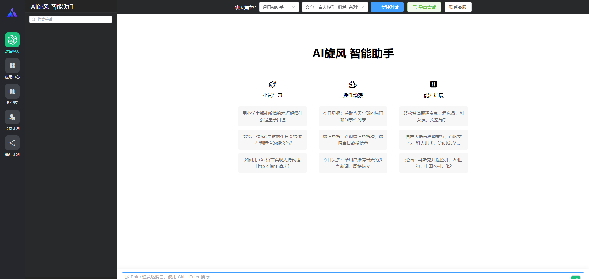
Task: Click the rocket icon above 小试牛刀
Action: click(272, 84)
